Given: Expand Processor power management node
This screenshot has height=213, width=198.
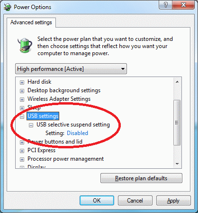Looking at the screenshot, I should (x=22, y=159).
